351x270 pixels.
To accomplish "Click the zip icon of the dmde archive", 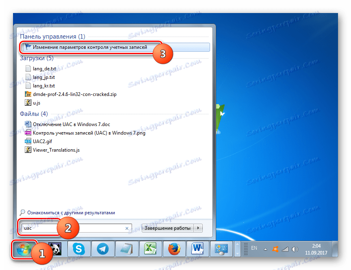I will click(28, 94).
